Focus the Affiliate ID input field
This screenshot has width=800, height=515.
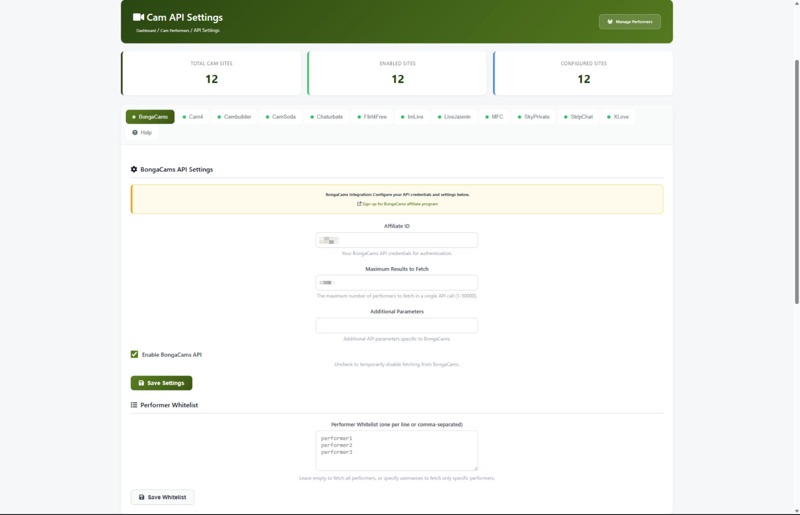(x=396, y=240)
